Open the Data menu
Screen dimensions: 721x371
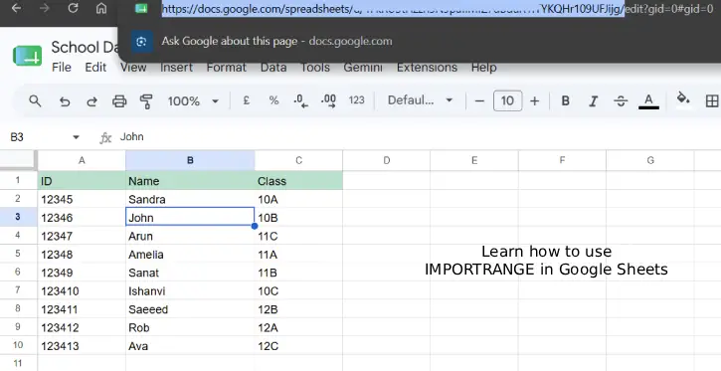[273, 68]
